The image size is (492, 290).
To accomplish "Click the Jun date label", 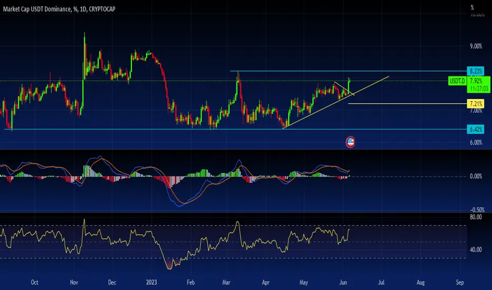I will 343,282.
